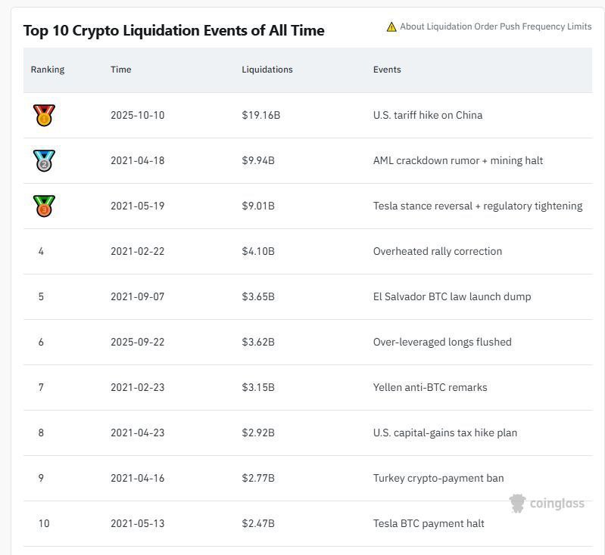
Task: Click the gold medal rank 1 icon
Action: pos(44,116)
